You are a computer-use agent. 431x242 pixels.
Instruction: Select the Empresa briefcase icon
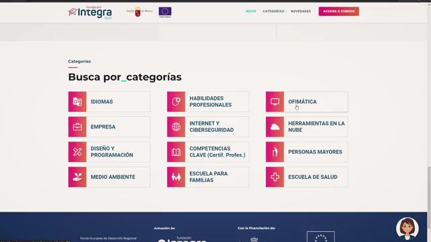(77, 127)
